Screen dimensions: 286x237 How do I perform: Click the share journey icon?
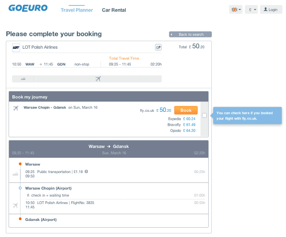tap(158, 47)
